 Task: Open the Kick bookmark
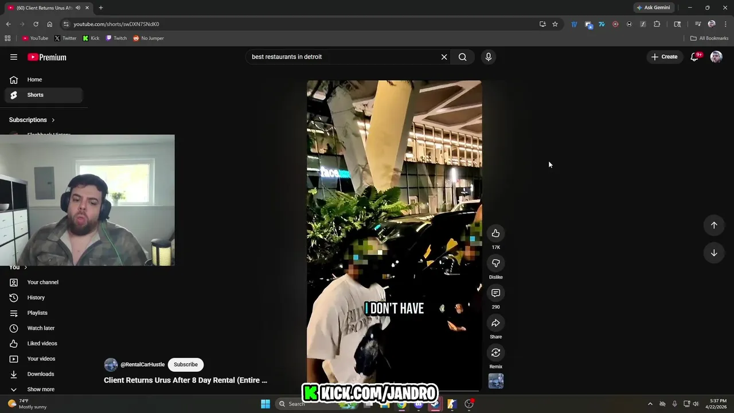click(x=91, y=38)
